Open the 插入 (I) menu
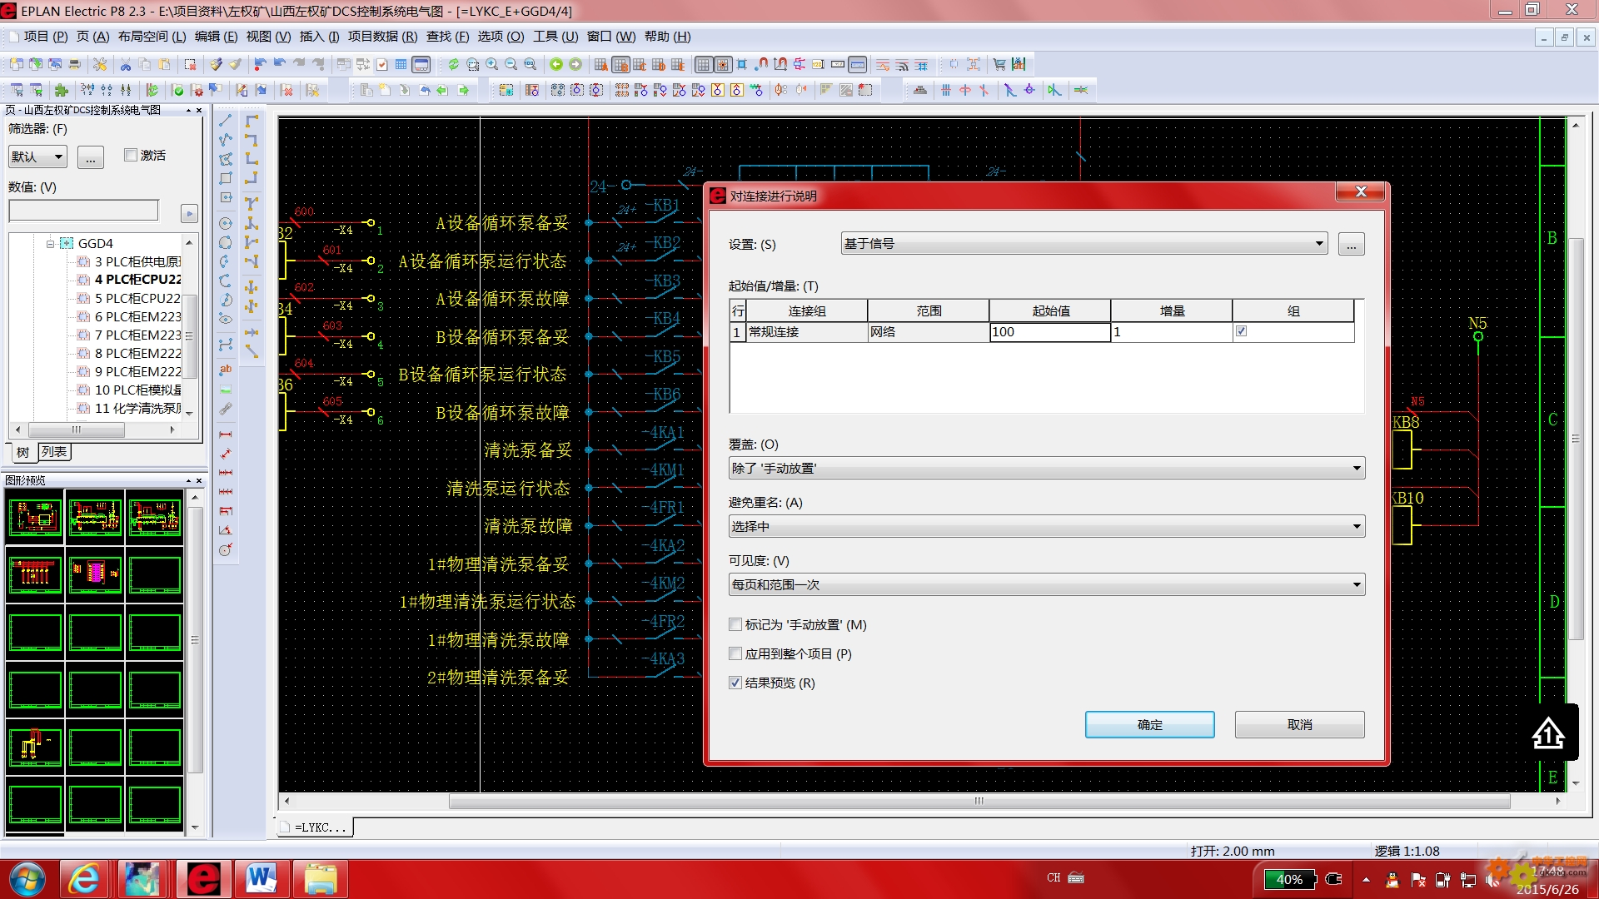Viewport: 1599px width, 899px height. (x=319, y=37)
